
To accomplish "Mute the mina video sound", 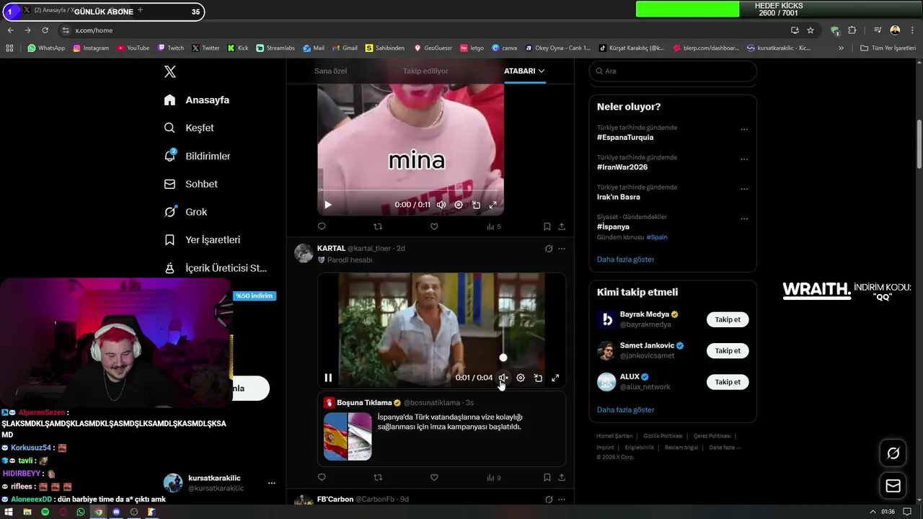I will pos(441,205).
